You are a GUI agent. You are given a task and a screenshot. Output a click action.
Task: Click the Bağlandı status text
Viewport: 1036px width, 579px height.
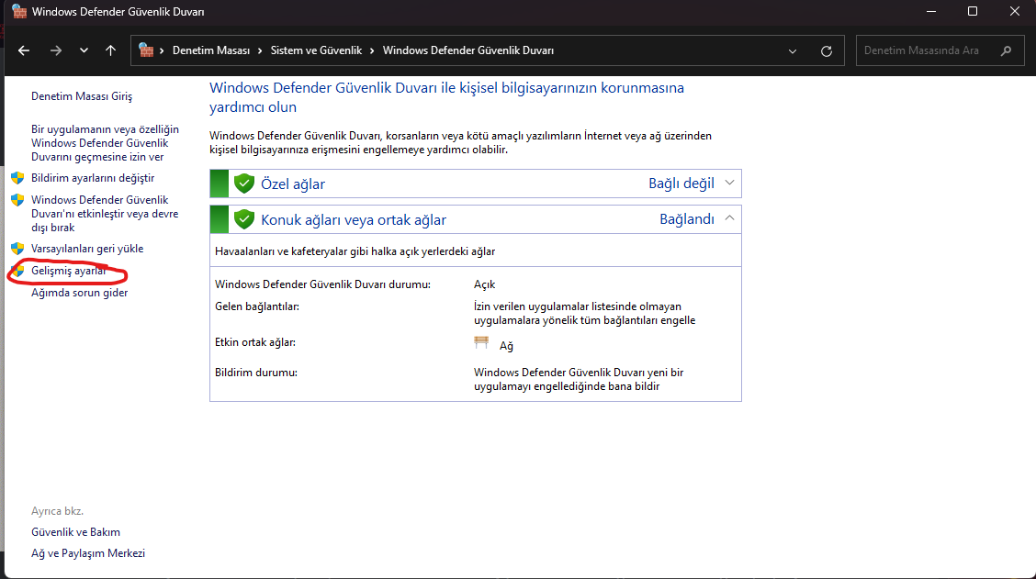point(686,219)
